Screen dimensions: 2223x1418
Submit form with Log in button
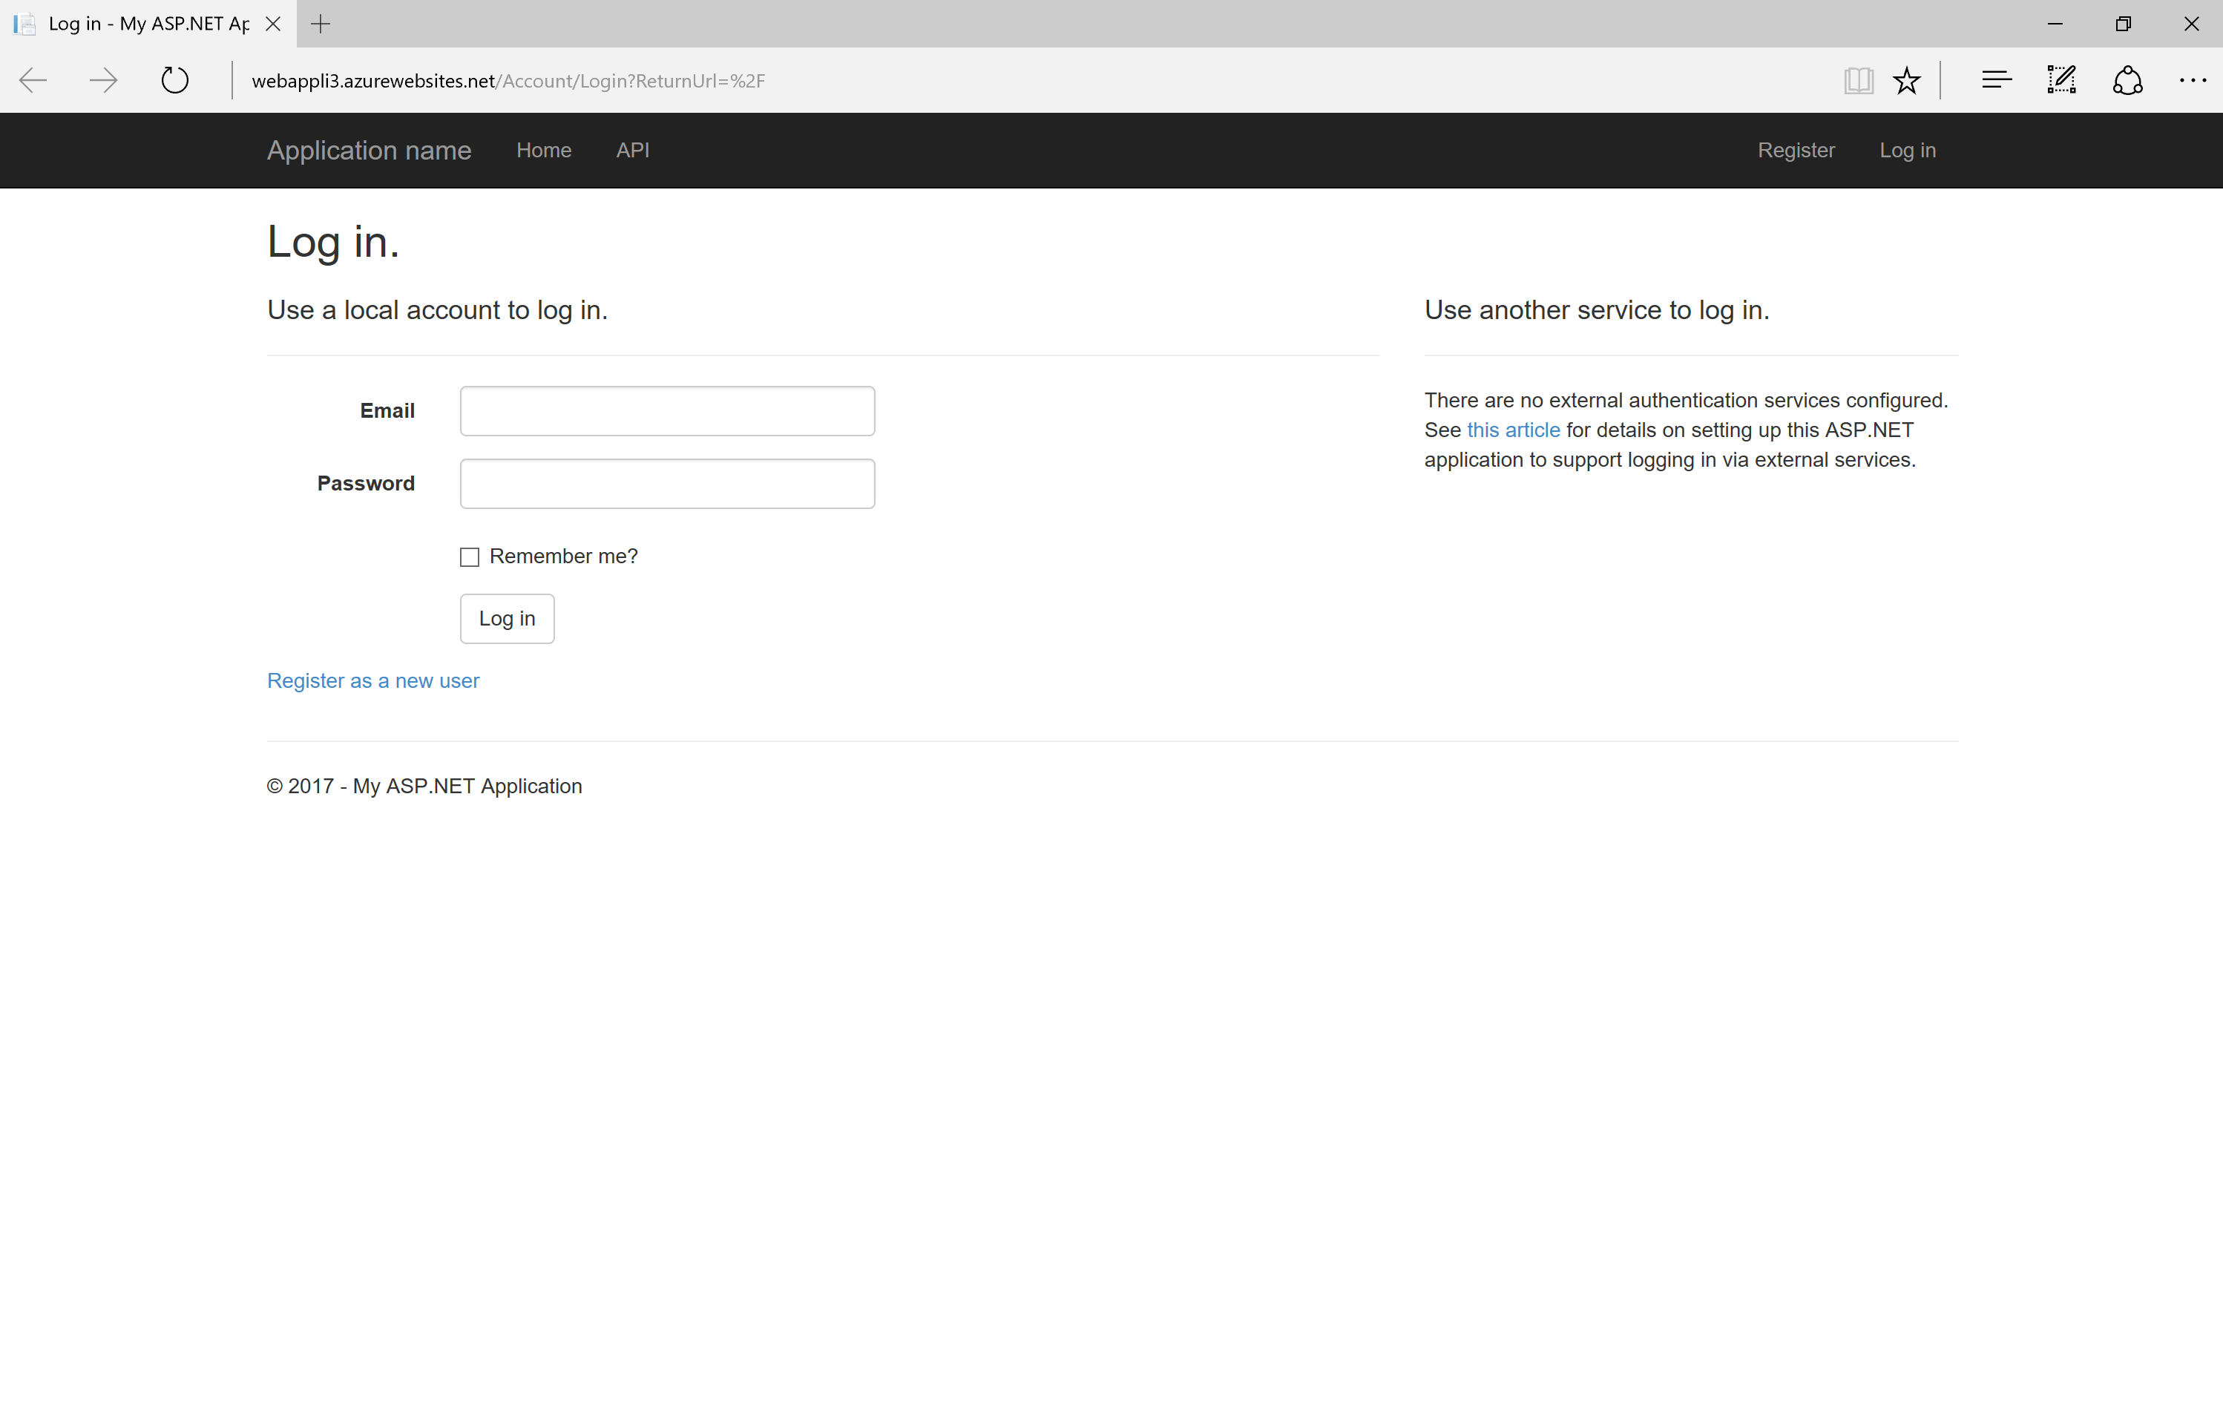[x=507, y=619]
